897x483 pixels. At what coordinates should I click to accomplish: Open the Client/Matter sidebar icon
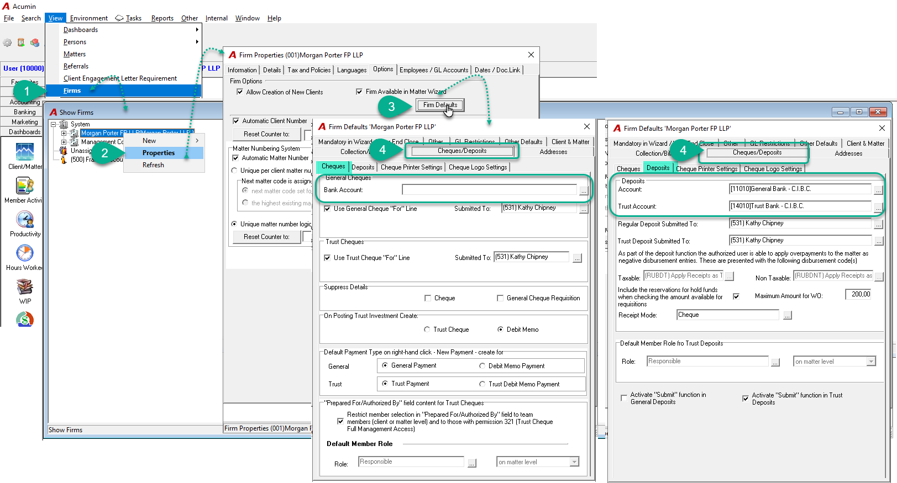pos(25,152)
